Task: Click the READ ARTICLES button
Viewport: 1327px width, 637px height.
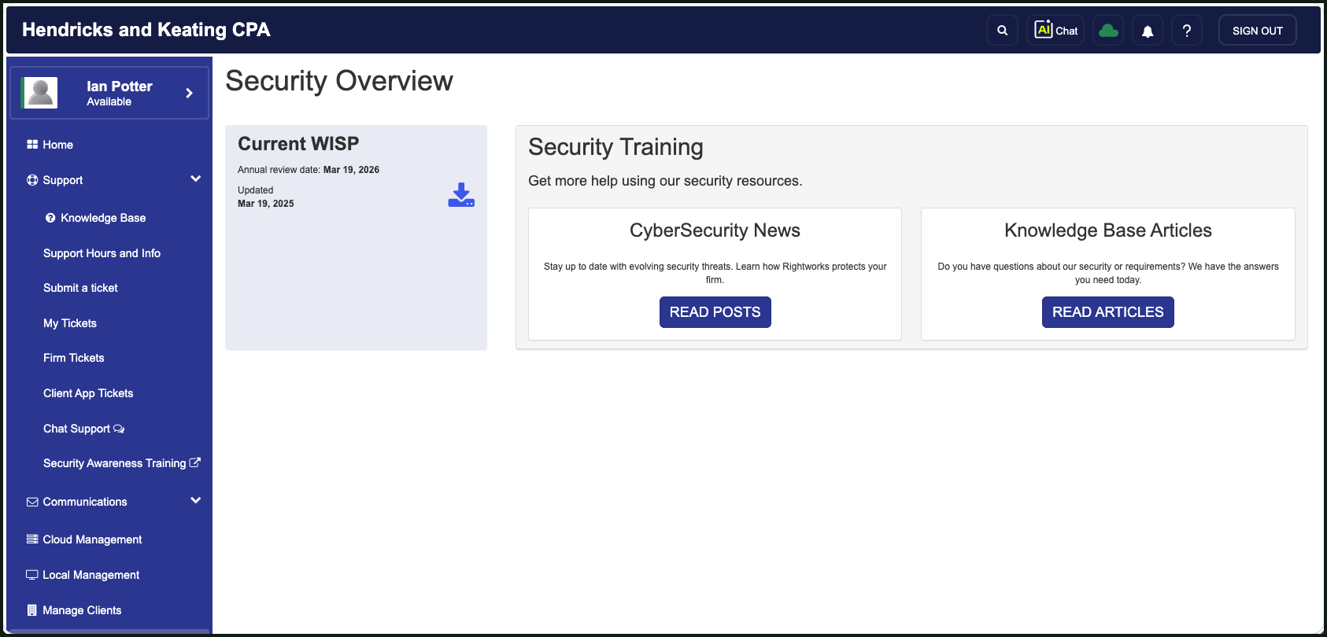Action: point(1107,312)
